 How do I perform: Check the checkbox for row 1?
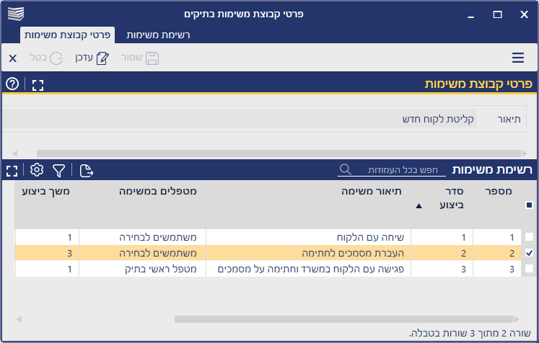(x=530, y=237)
